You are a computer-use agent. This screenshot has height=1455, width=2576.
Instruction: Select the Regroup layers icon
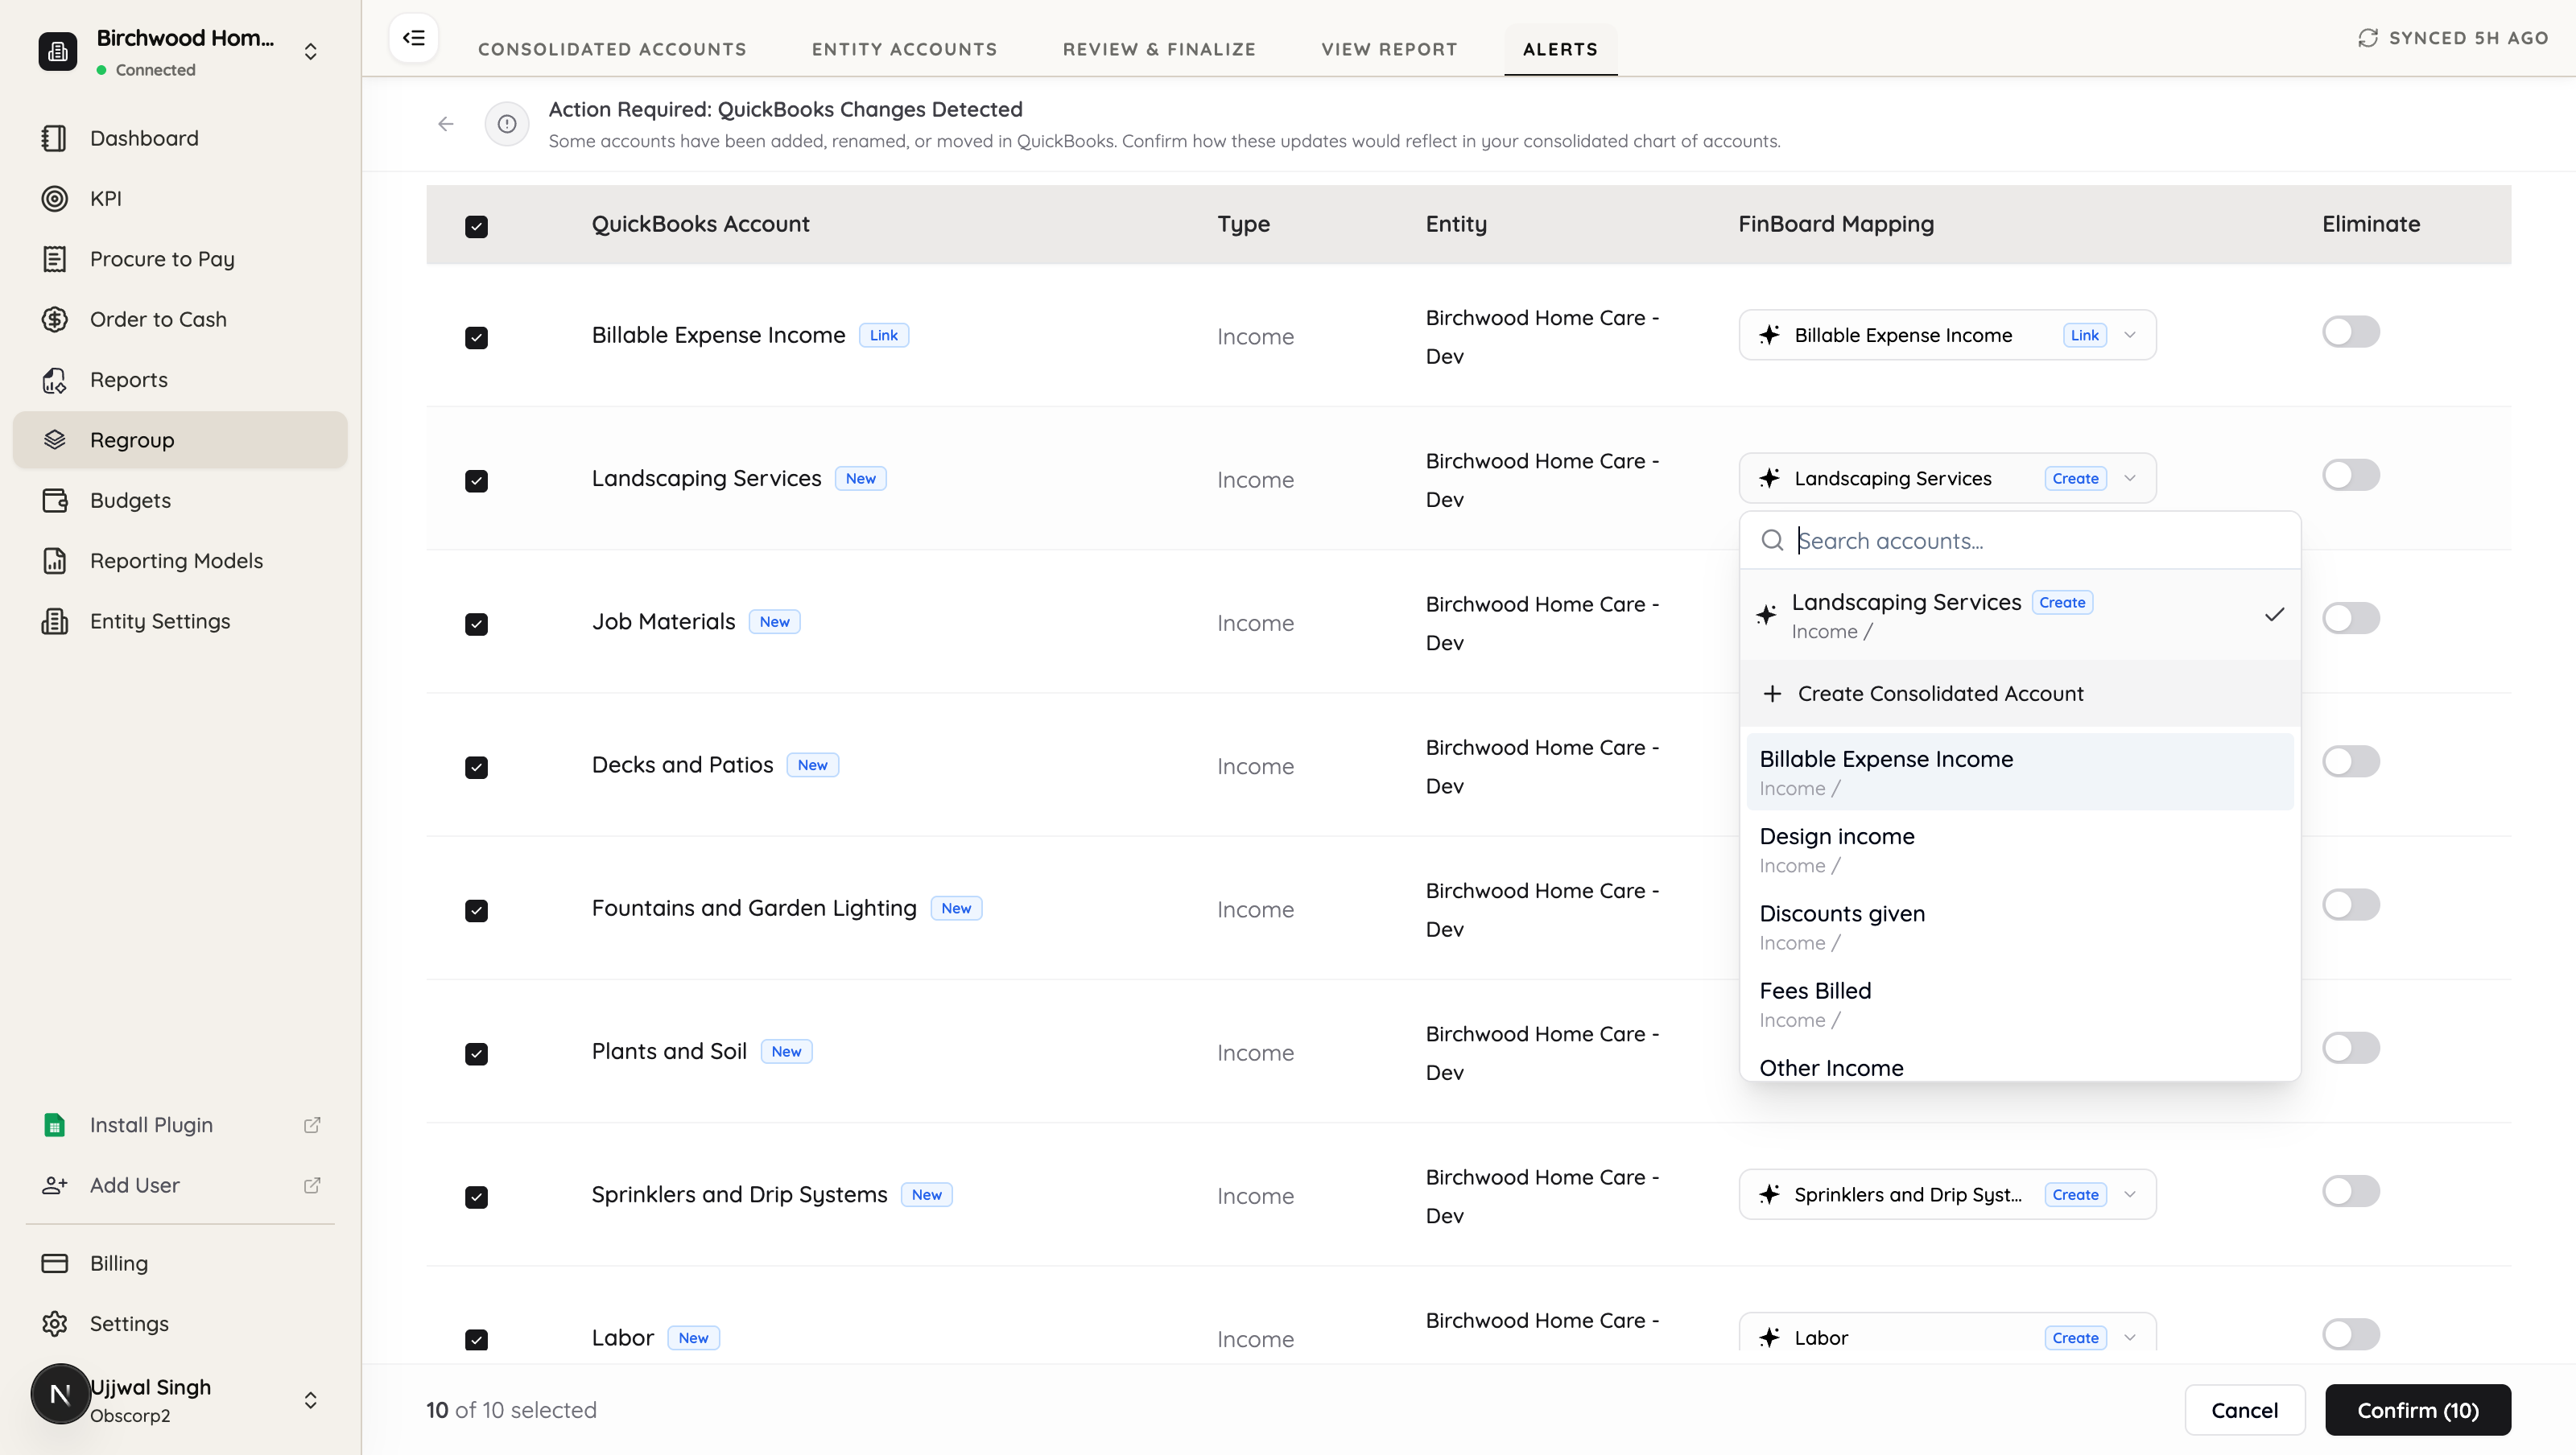point(54,440)
